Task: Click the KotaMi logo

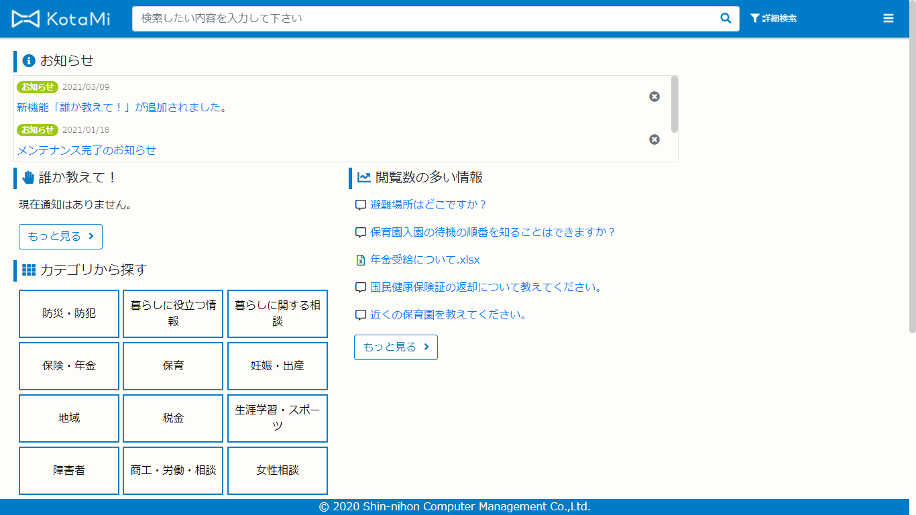Action: pyautogui.click(x=61, y=19)
